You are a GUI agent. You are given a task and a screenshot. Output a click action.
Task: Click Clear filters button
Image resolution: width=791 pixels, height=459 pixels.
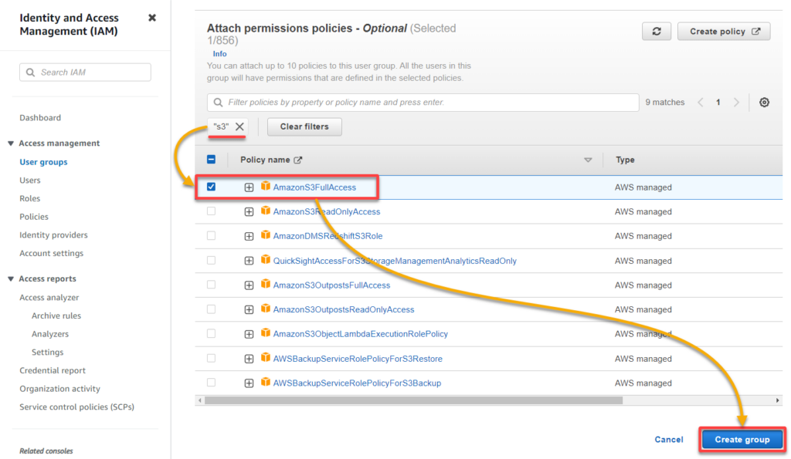(x=304, y=127)
